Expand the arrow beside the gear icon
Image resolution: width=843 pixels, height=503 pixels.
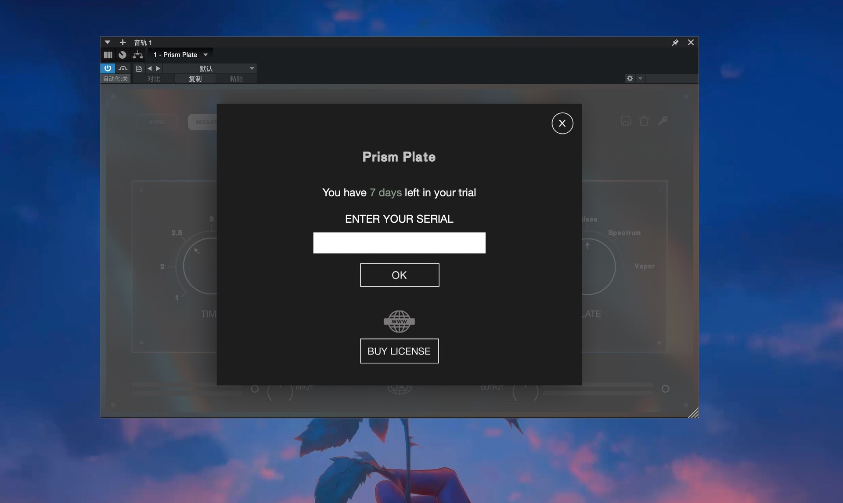click(x=640, y=78)
